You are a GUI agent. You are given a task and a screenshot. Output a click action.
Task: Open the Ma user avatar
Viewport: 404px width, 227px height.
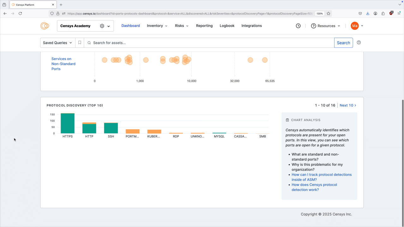[x=355, y=26]
